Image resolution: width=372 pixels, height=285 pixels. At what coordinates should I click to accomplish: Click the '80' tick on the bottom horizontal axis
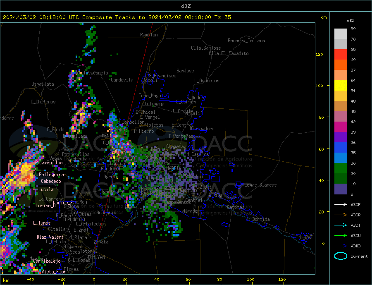[x=219, y=280]
